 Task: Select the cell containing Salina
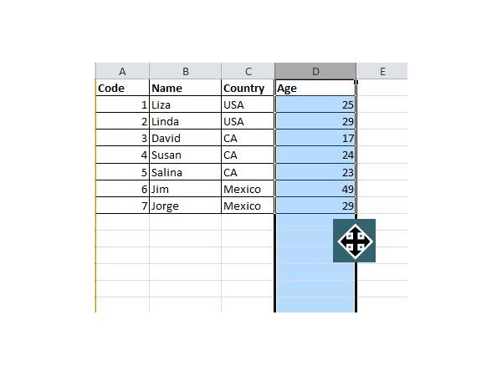[186, 171]
